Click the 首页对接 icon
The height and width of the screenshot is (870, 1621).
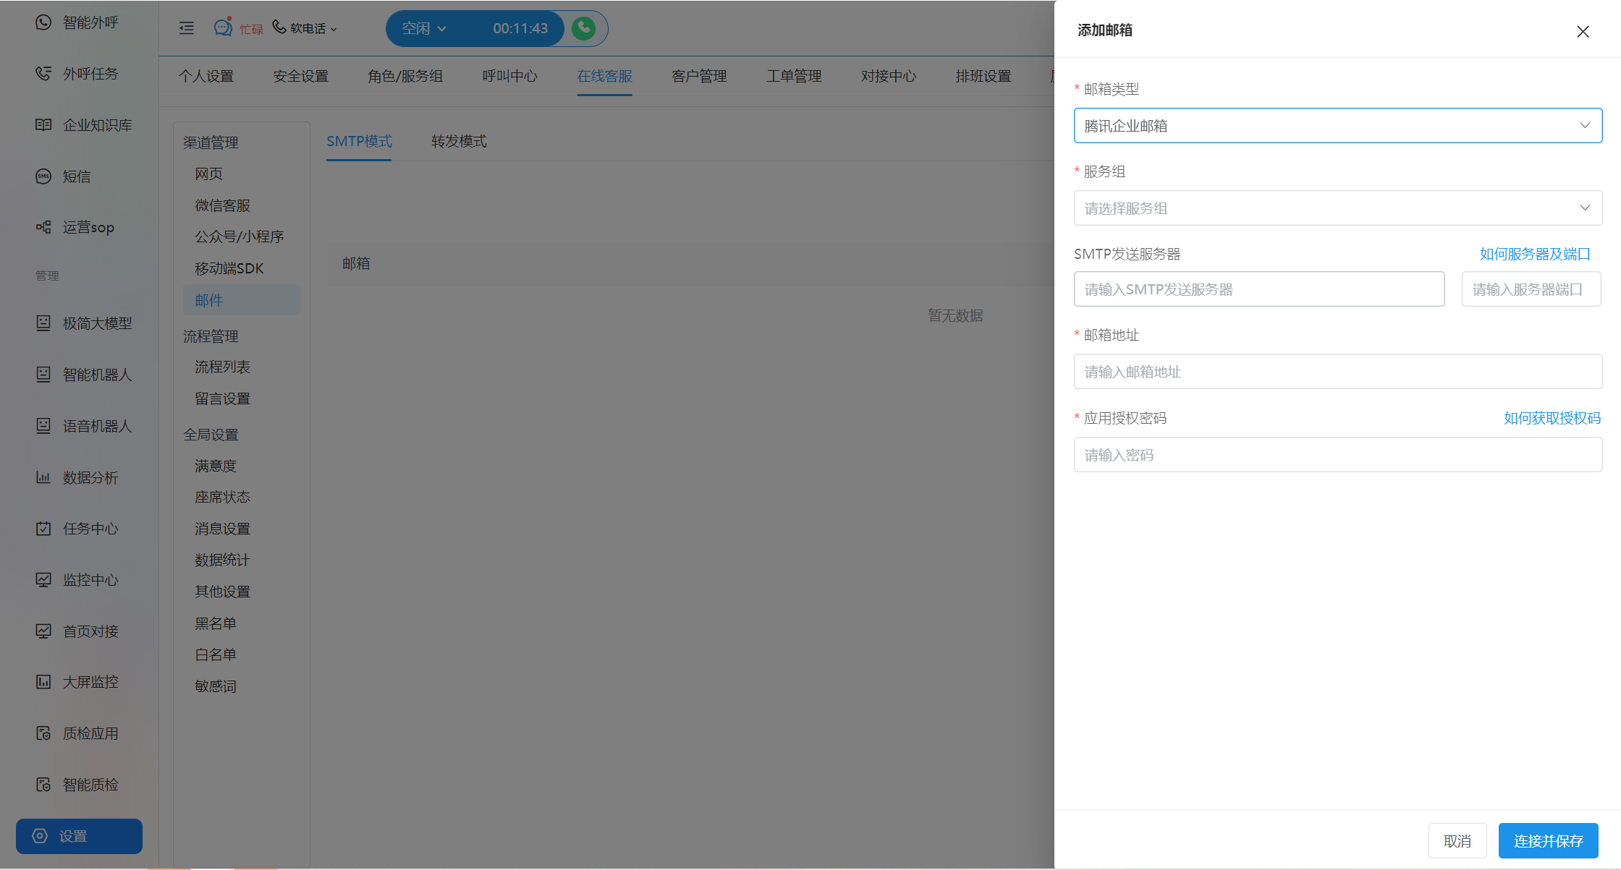43,631
